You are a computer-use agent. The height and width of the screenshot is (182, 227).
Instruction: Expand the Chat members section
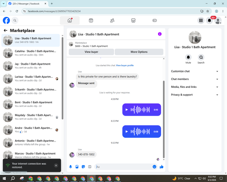coord(195,79)
